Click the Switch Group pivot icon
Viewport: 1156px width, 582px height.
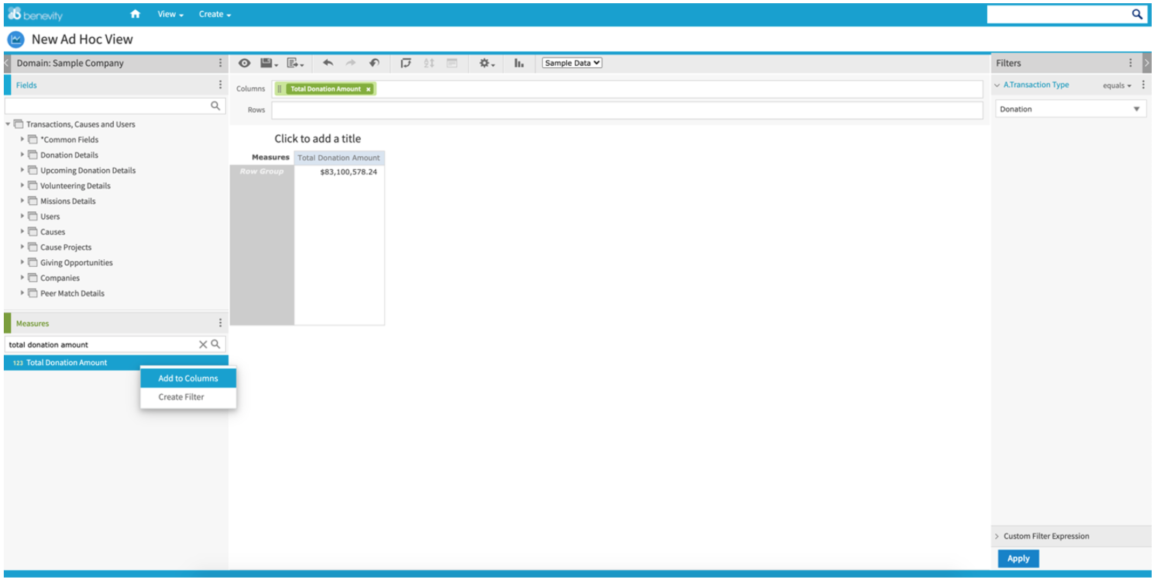tap(406, 63)
